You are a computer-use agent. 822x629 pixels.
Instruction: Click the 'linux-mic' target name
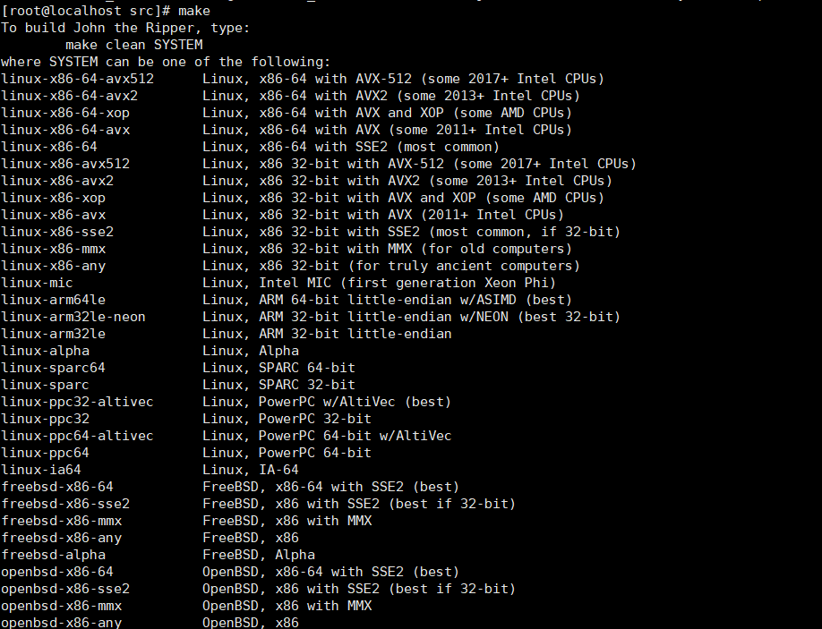38,283
